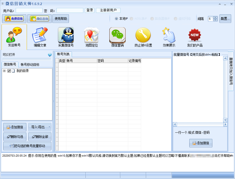Image resolution: width=235 pixels, height=179 pixels.
Task: Increase the 间隔 interval value
Action: pyautogui.click(x=215, y=17)
